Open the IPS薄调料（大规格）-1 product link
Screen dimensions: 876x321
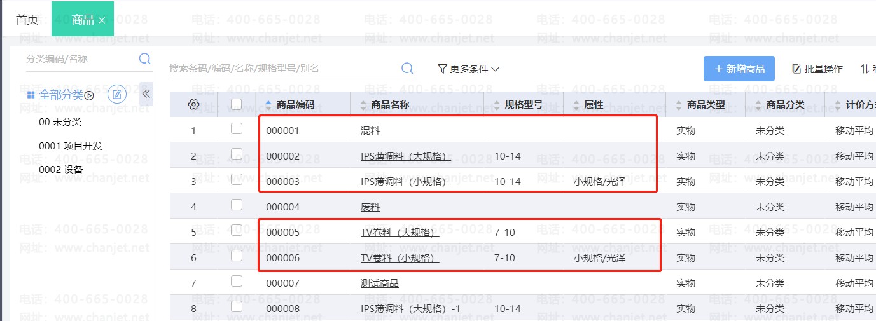click(411, 309)
